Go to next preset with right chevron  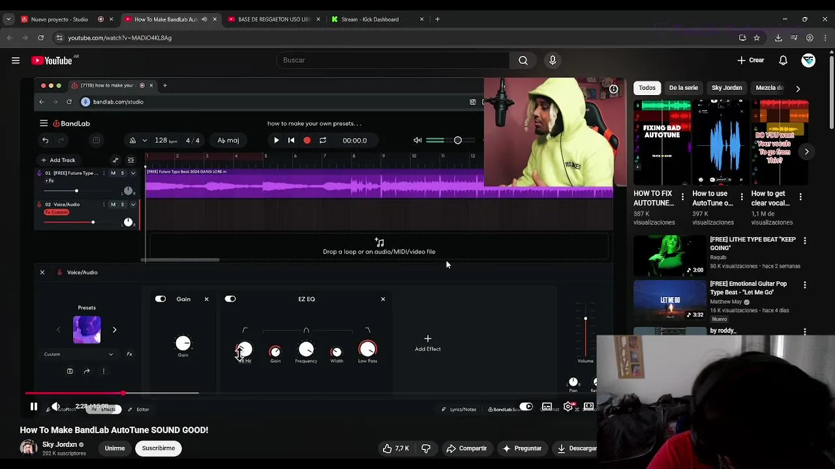114,330
